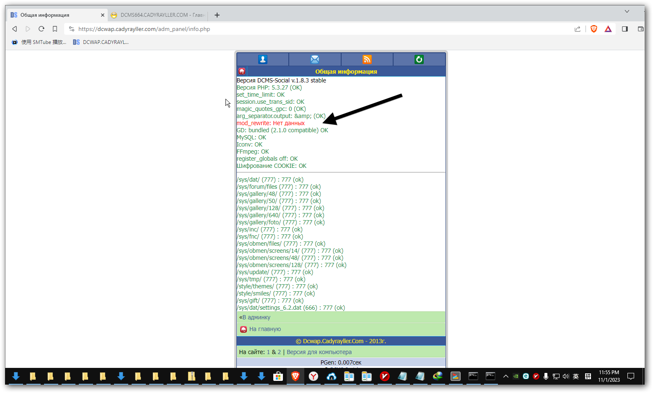Open the Brave Rewards triangle icon
This screenshot has width=653, height=393.
[x=608, y=29]
